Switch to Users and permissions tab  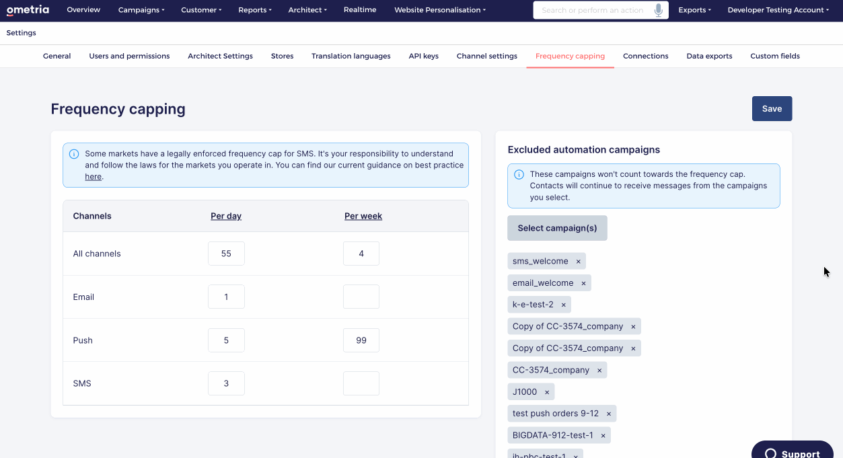click(x=129, y=56)
